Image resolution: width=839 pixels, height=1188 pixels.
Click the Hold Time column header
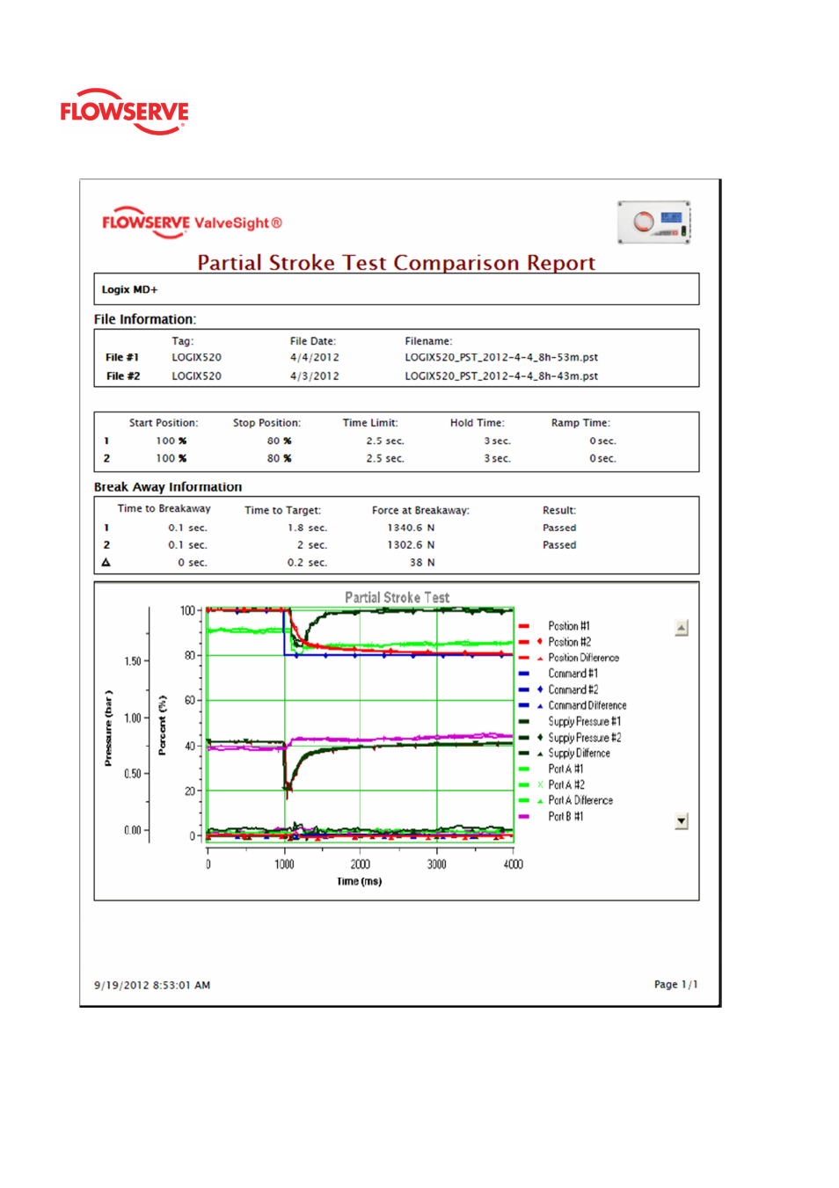(478, 423)
